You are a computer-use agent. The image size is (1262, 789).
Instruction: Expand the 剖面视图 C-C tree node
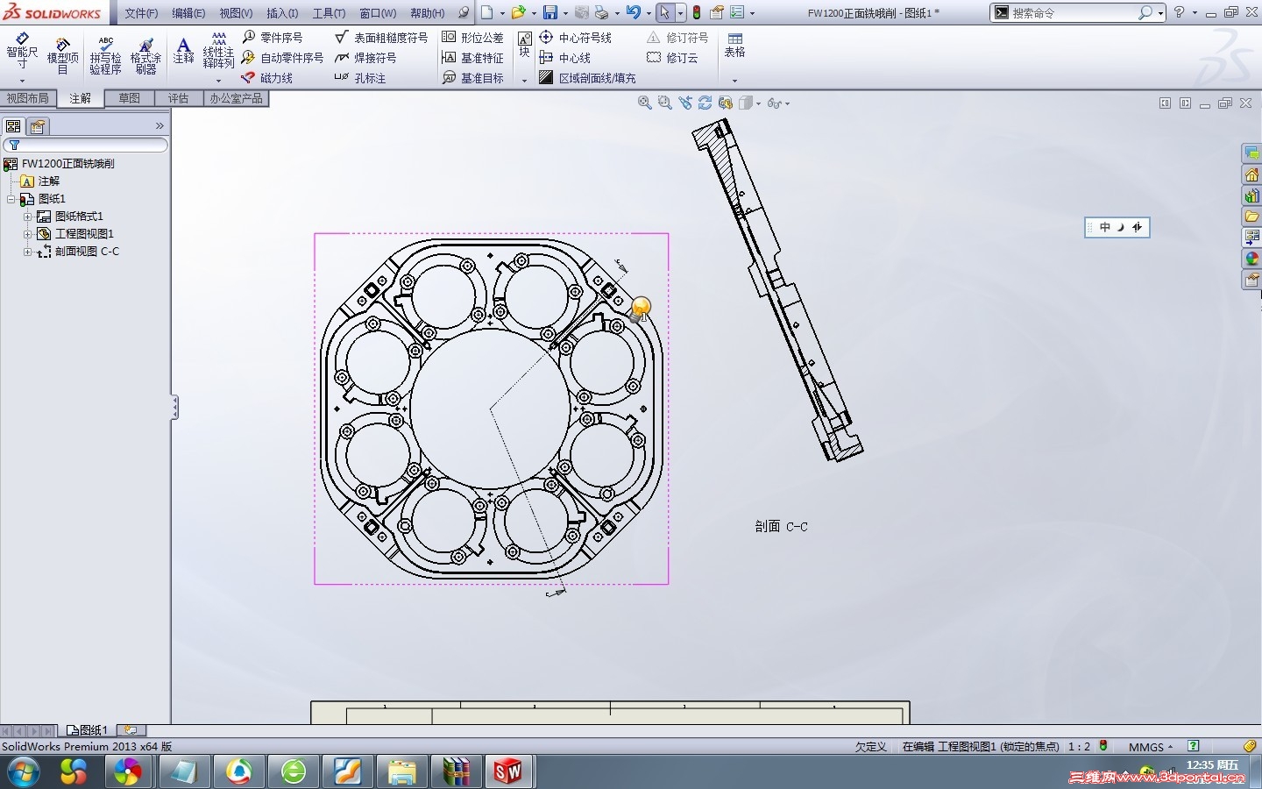click(27, 252)
